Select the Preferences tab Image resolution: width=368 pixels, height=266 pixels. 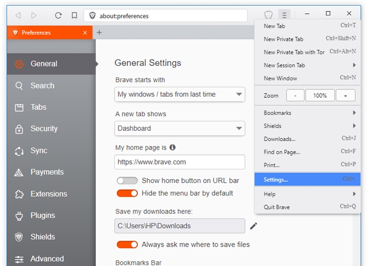tap(50, 33)
